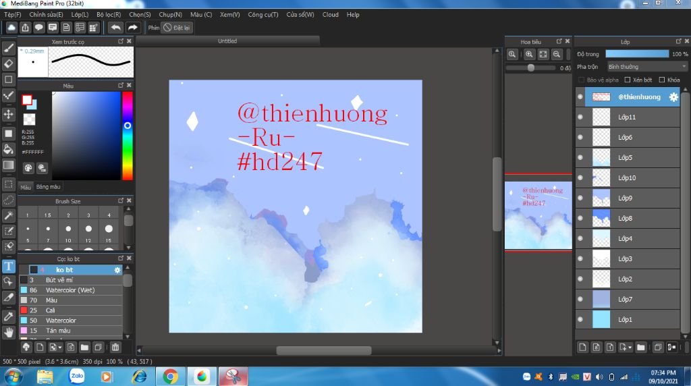Image resolution: width=691 pixels, height=386 pixels.
Task: Click the Độ trong opacity slider
Action: click(x=637, y=54)
